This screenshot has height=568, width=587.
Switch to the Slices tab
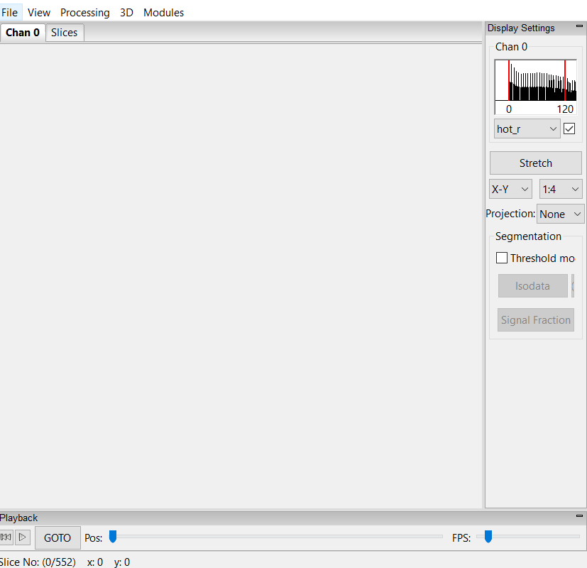click(x=64, y=33)
